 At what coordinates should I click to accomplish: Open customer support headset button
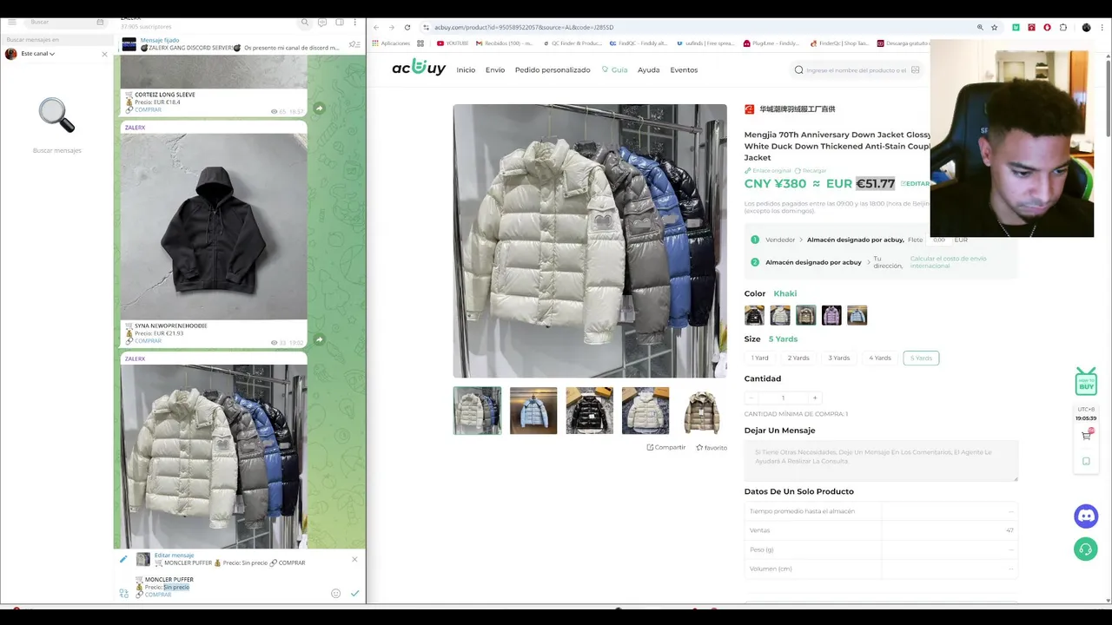[1086, 549]
